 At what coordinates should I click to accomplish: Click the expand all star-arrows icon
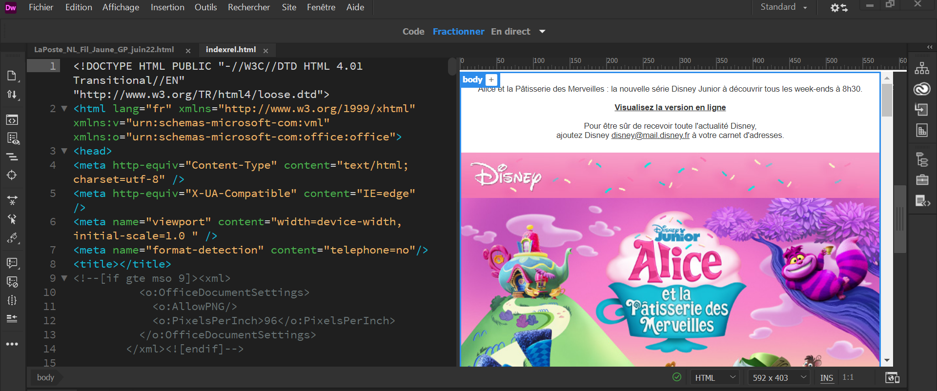pyautogui.click(x=12, y=200)
